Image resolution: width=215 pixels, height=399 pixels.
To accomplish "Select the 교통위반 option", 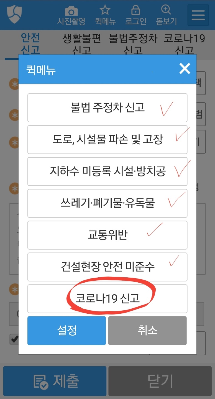I will 107,235.
